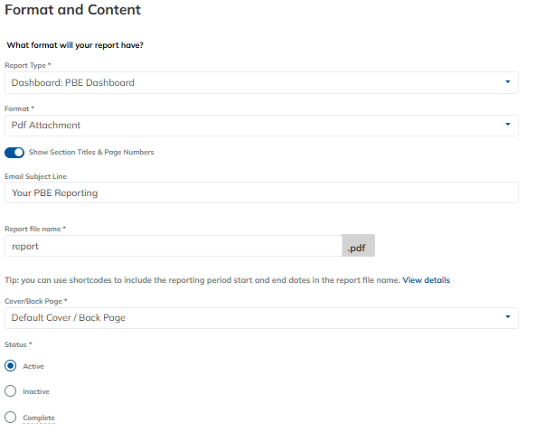Viewport: 535px width, 432px height.
Task: Click the Active status label text
Action: tap(33, 366)
